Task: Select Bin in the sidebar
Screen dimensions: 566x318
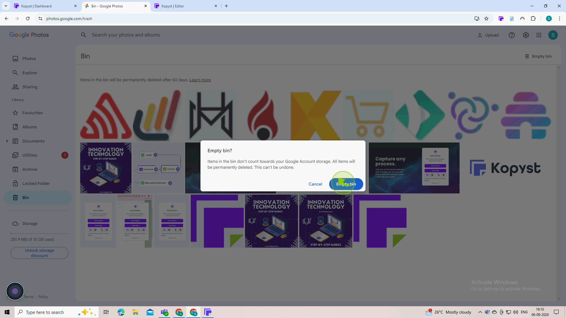Action: (38, 198)
